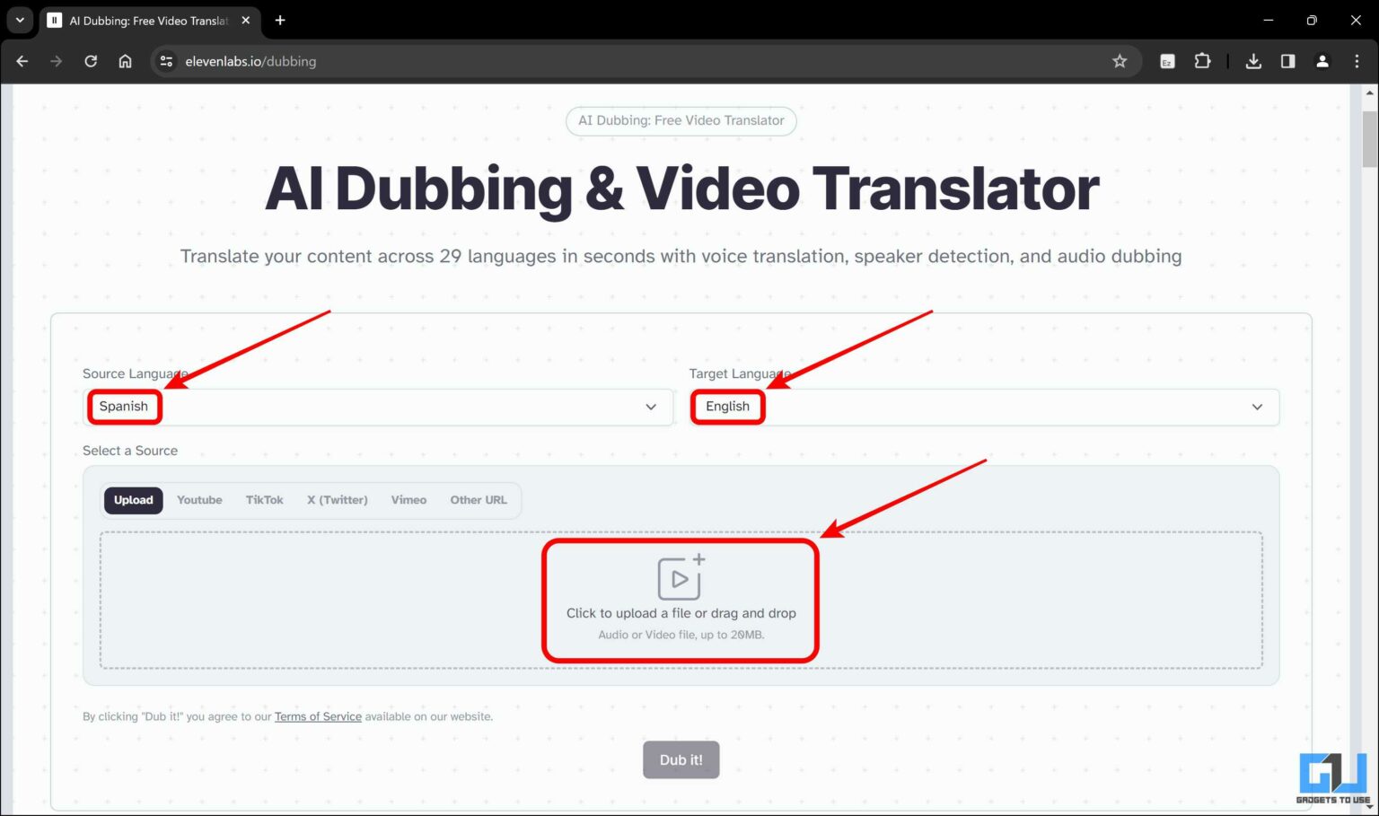Select the Upload source tab
1379x816 pixels.
pyautogui.click(x=133, y=500)
